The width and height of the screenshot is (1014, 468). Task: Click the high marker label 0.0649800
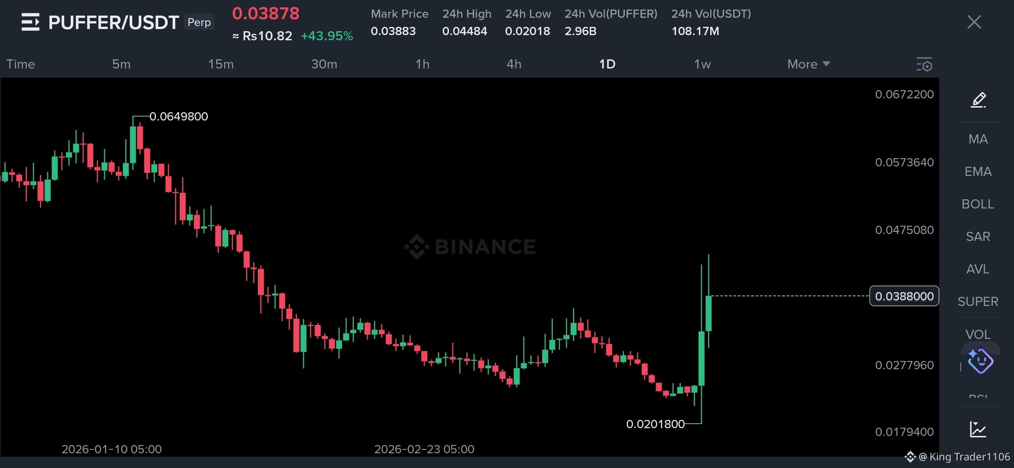pos(179,117)
